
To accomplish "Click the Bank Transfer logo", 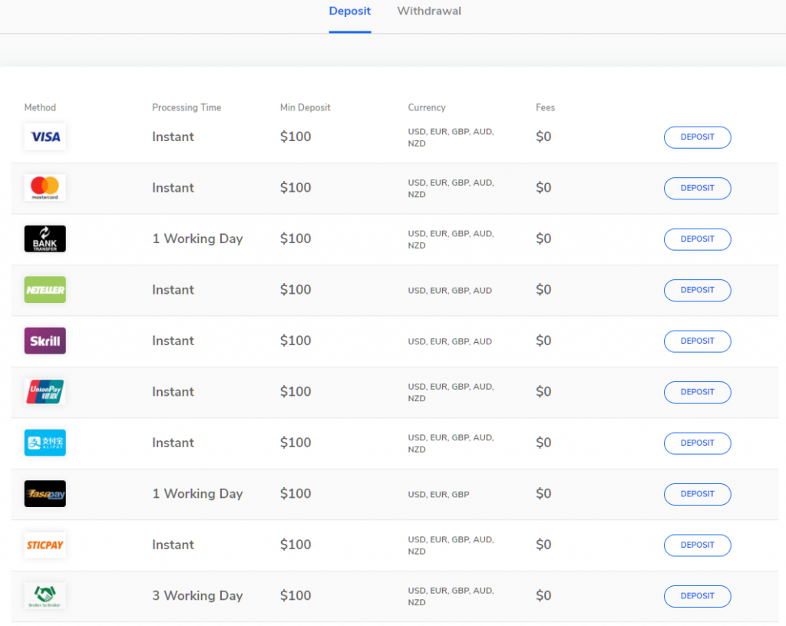I will [45, 239].
